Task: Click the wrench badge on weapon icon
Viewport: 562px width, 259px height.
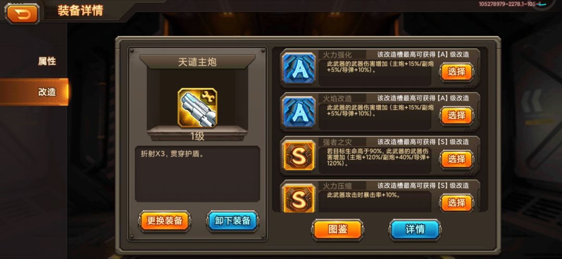Action: point(208,96)
